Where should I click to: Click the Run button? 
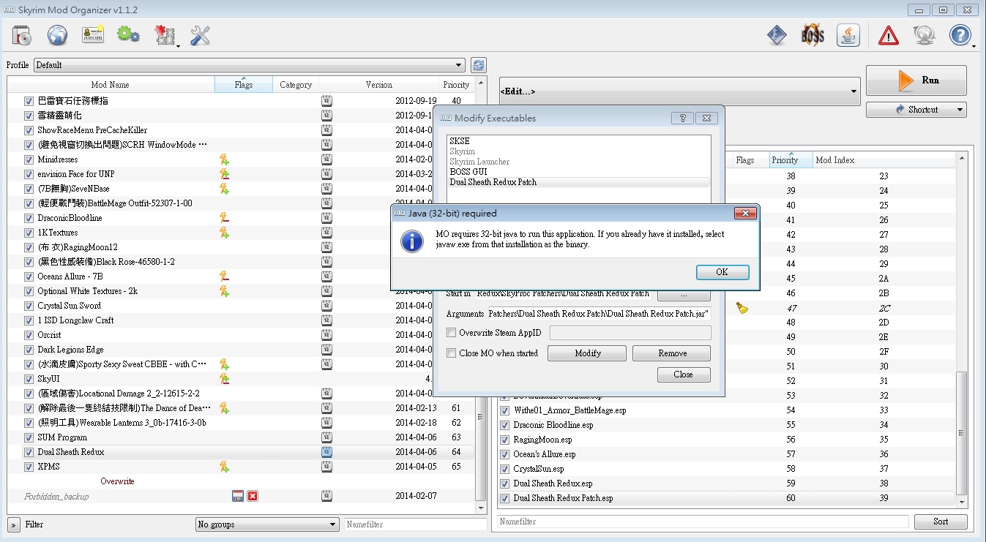(916, 80)
